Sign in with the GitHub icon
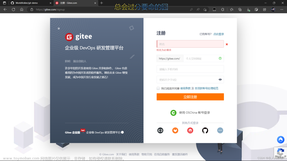This screenshot has height=161, width=287. (x=205, y=130)
